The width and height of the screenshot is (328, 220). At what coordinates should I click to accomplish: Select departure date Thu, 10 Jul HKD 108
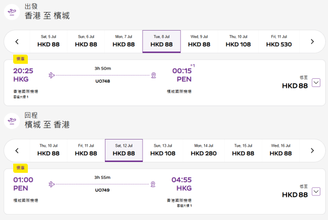pyautogui.click(x=238, y=41)
